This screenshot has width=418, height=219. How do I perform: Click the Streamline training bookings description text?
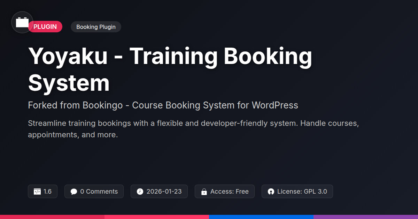click(x=193, y=129)
